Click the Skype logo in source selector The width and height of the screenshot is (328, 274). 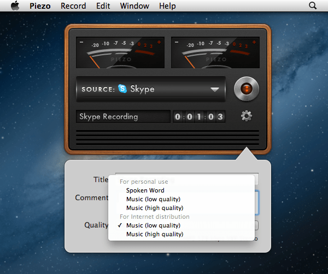point(122,89)
